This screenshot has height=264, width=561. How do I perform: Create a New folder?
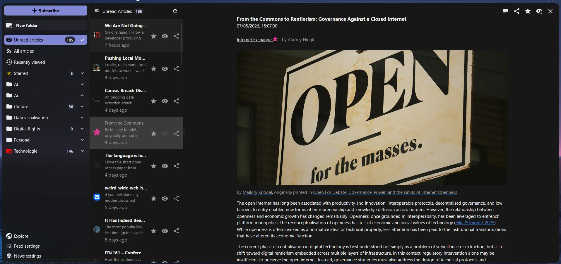[46, 25]
